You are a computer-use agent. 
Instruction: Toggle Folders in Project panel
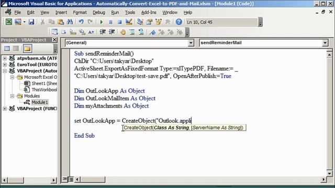pos(27,49)
